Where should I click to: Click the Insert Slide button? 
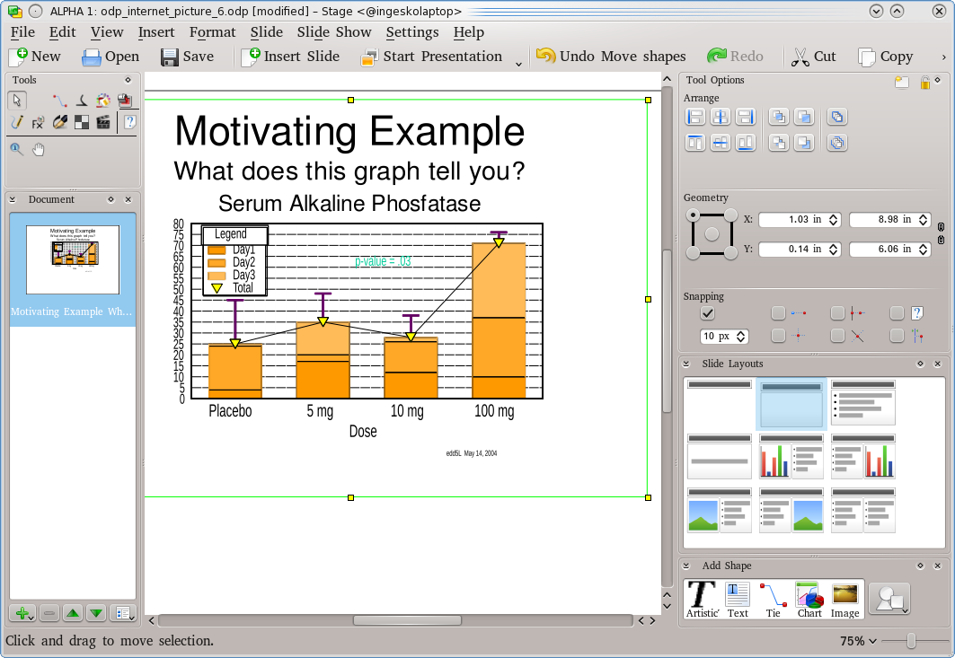click(290, 57)
